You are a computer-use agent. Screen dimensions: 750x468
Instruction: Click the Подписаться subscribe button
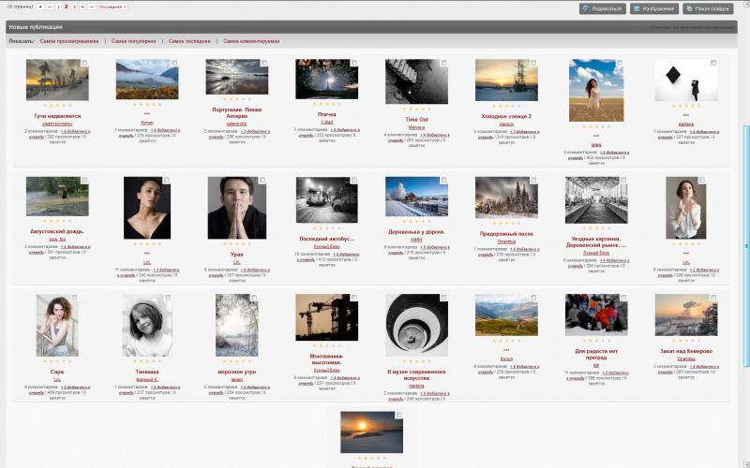pos(602,8)
